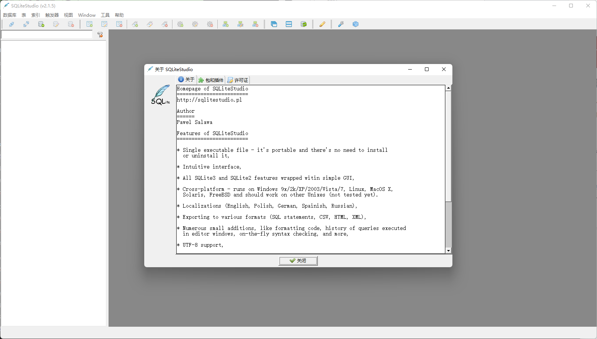Click the cascade windows toolbar icon
Screen dimensions: 597x339
(274, 24)
